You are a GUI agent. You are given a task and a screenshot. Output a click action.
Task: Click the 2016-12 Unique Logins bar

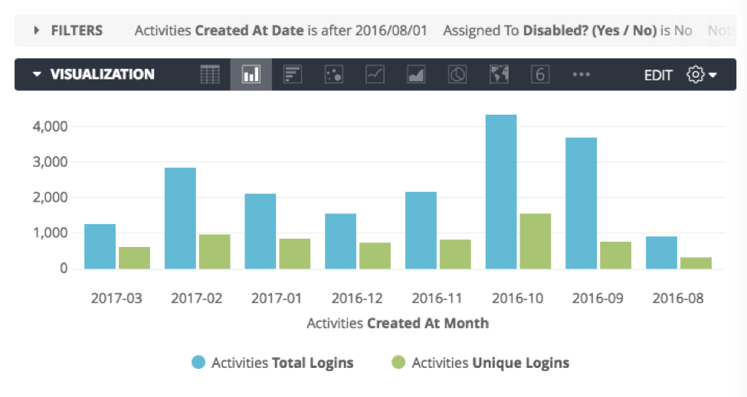pyautogui.click(x=375, y=255)
